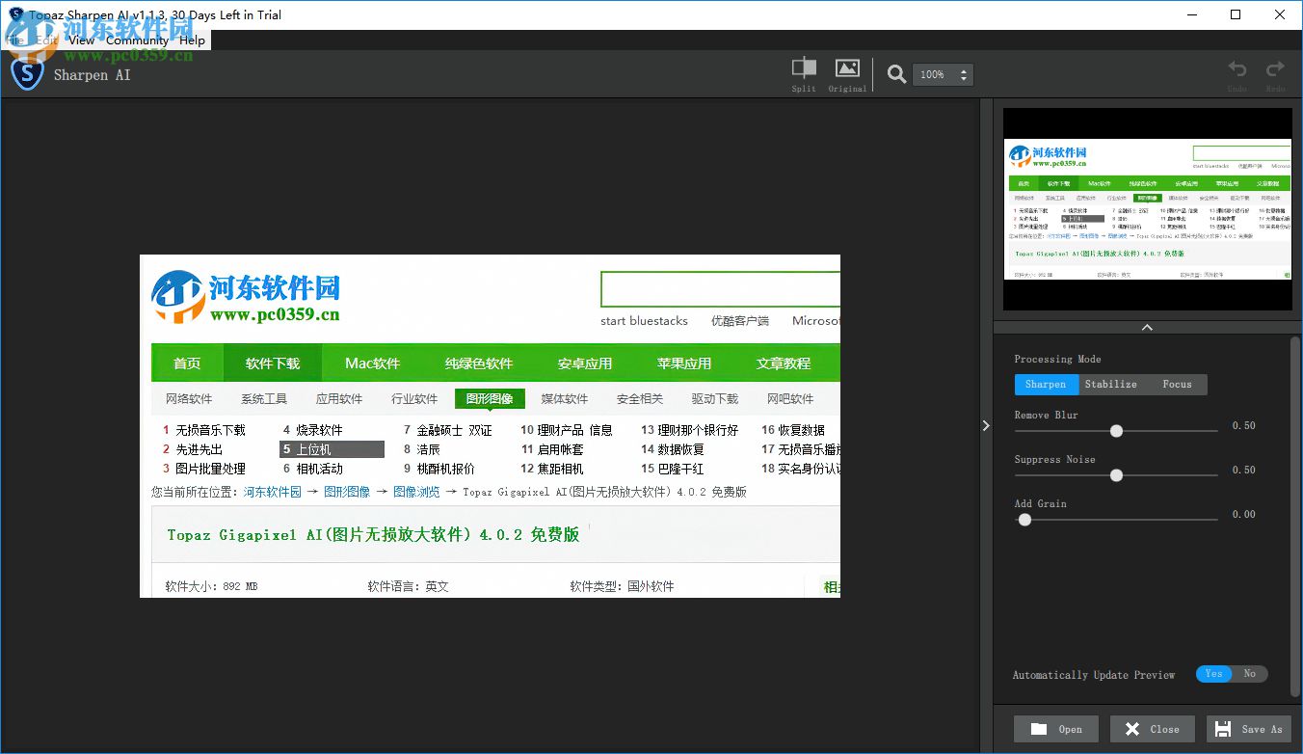Expand the left side panel arrow
Screen dimensions: 1303x754
coord(985,424)
